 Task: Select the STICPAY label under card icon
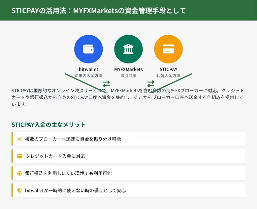[168, 69]
